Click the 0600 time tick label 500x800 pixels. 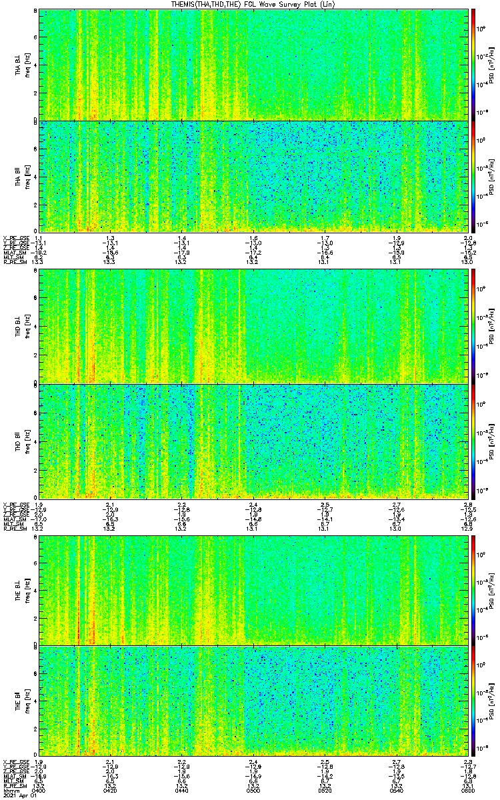pyautogui.click(x=467, y=790)
